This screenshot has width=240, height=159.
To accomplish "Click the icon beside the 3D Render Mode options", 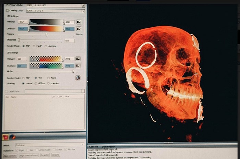I will coord(78,78).
